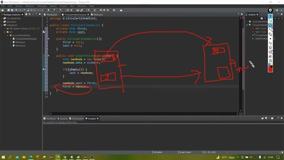
Task: Click the horizontal scrollbar right arrow in editor
Action: (237, 114)
